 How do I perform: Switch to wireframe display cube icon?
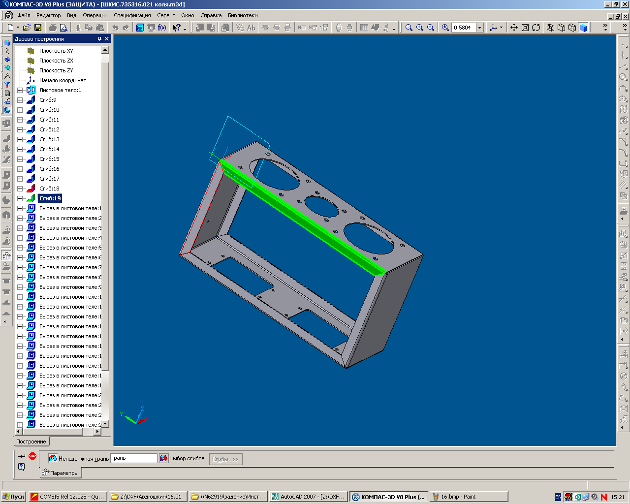551,28
